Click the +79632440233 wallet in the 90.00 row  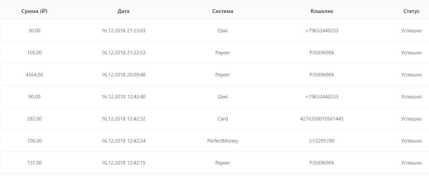322,97
